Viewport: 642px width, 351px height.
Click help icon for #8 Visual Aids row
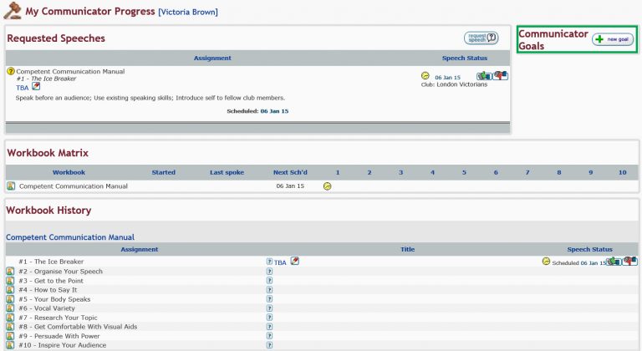(x=269, y=327)
